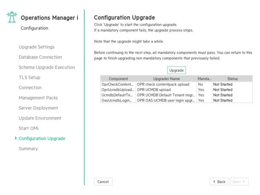260x195 pixels.
Task: Open the Start OMi step
Action: point(29,128)
